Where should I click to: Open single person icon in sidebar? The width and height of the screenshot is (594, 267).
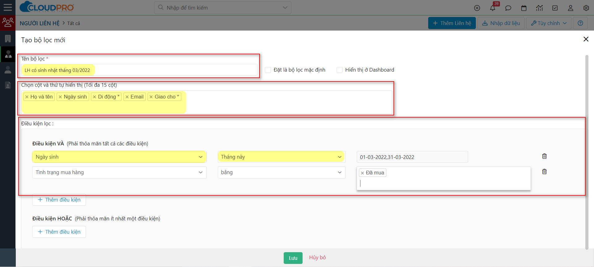(8, 70)
